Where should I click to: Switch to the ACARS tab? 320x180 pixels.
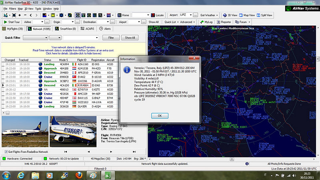pos(87,29)
